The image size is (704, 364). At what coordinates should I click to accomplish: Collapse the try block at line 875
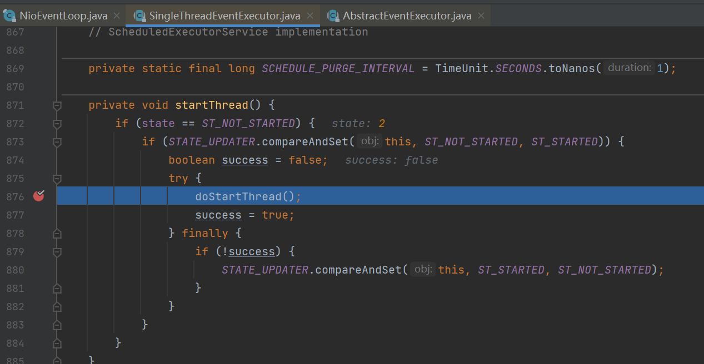(x=57, y=179)
